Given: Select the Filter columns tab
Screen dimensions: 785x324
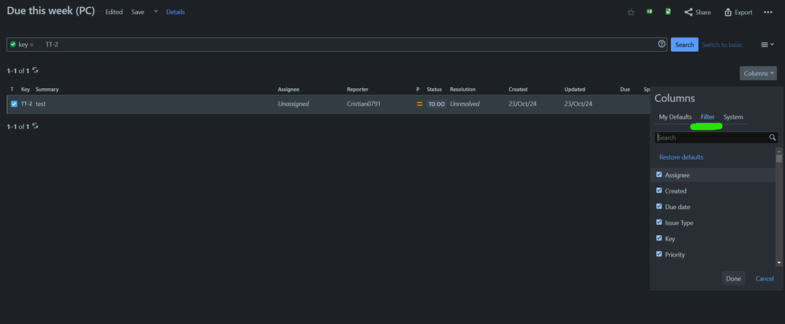Looking at the screenshot, I should 707,117.
